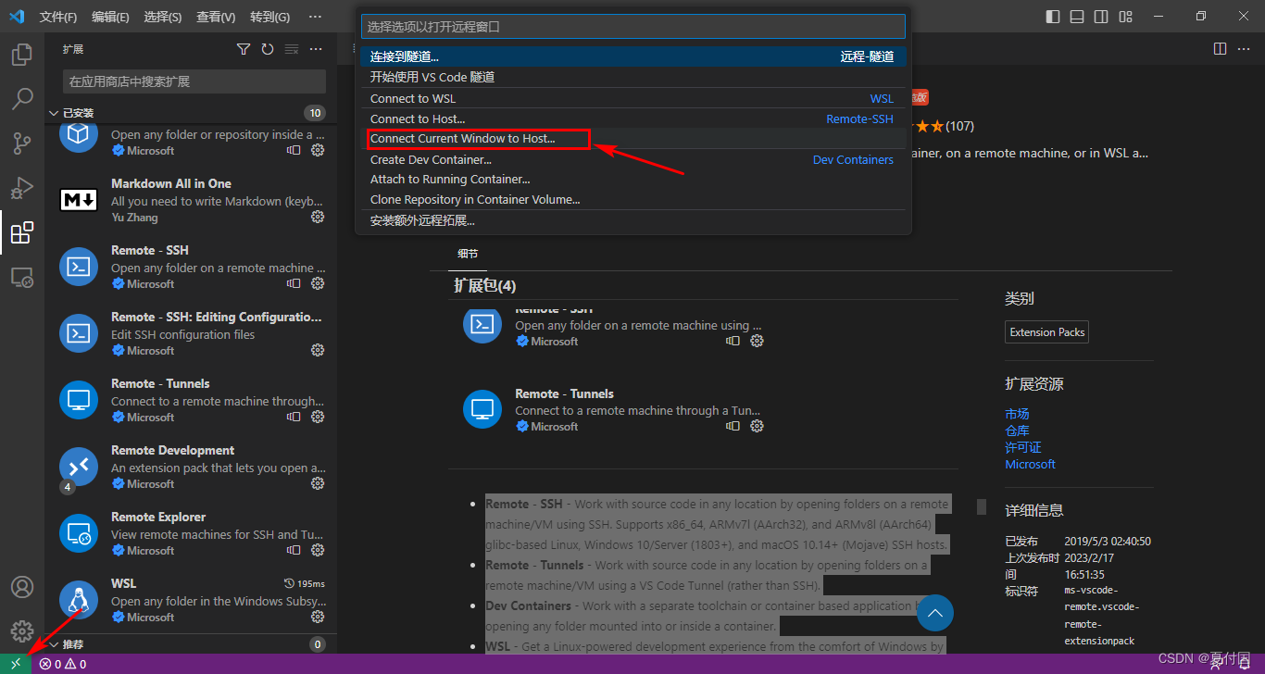The height and width of the screenshot is (674, 1265).
Task: Open the Remote Explorer activity bar icon
Action: point(22,277)
